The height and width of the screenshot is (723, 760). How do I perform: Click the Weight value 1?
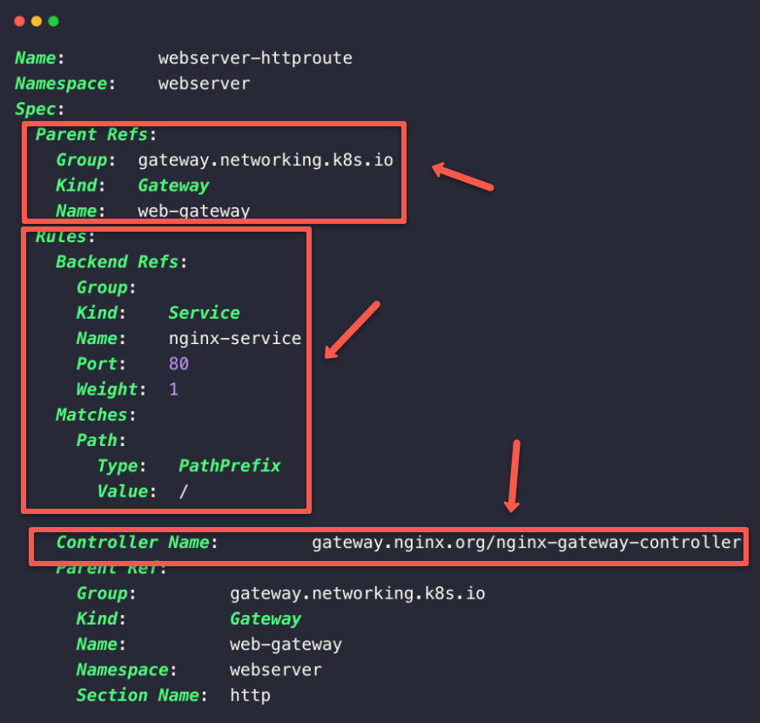(173, 389)
